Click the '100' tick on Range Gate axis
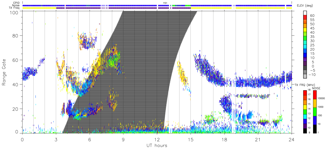This screenshot has width=328, height=151. (x=14, y=13)
